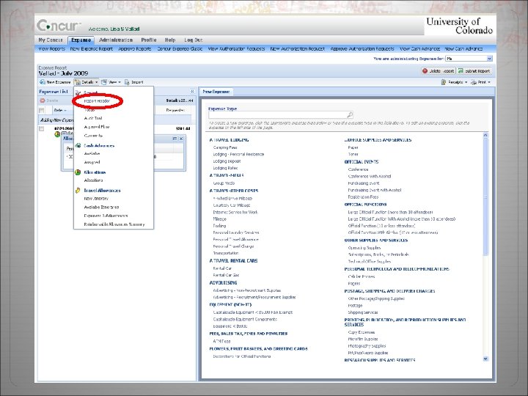Click the red Delete Report button
This screenshot has width=528, height=396.
[x=439, y=71]
